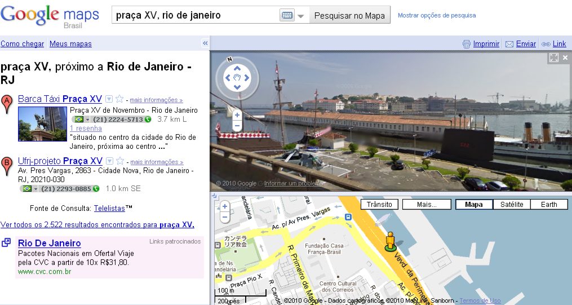Open dropdown arrow next to Ufrj-projeto
The height and width of the screenshot is (305, 572).
pos(109,161)
